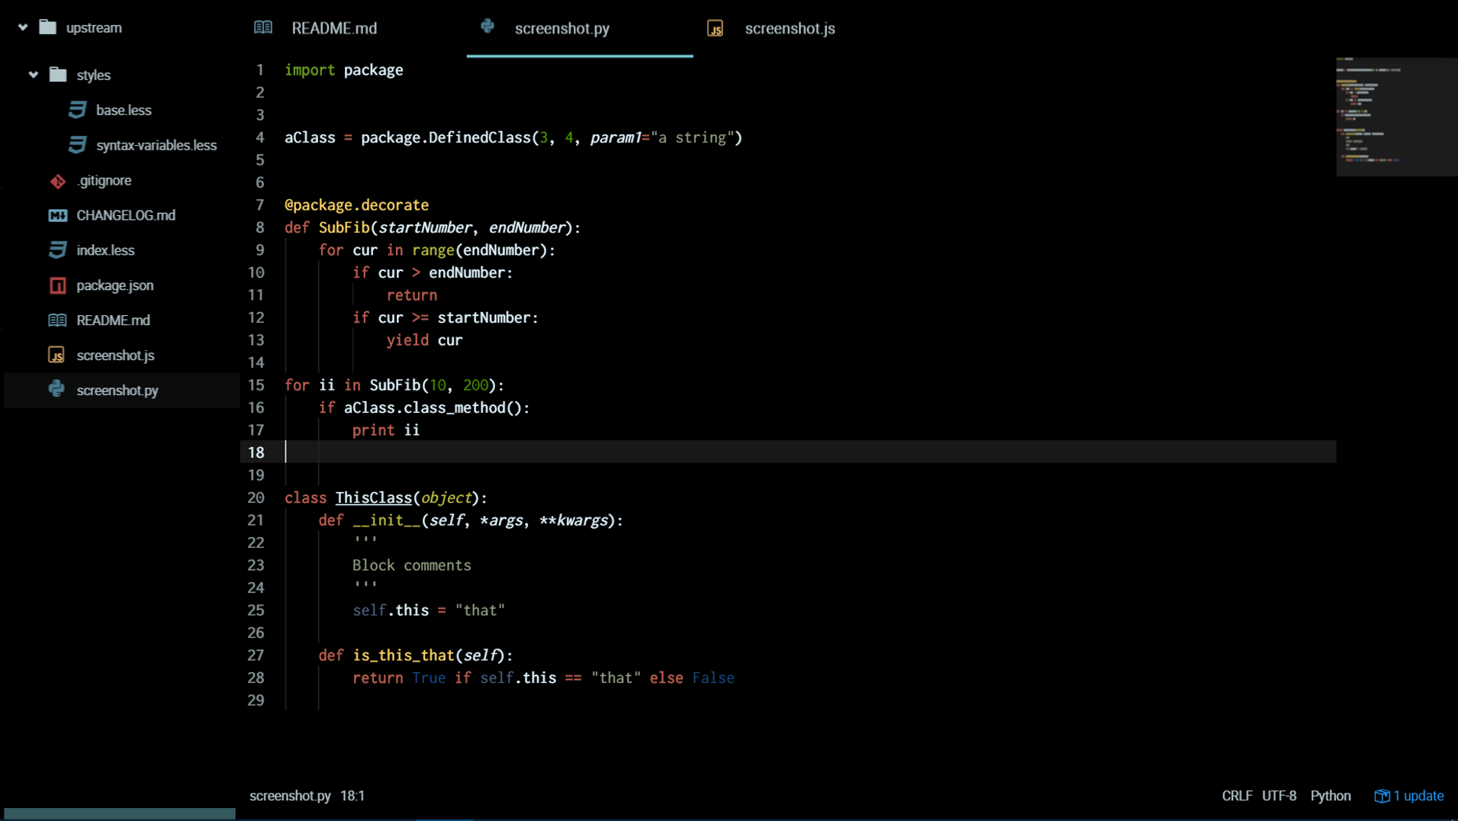
Task: Click line number 20 in the gutter
Action: click(256, 498)
